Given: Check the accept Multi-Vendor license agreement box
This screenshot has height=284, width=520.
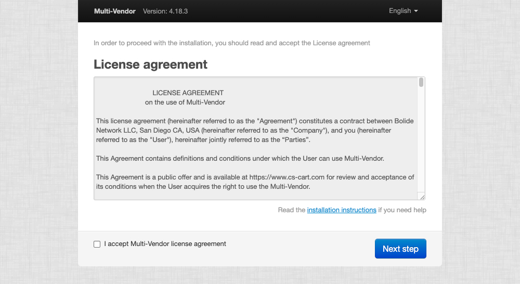Looking at the screenshot, I should pyautogui.click(x=97, y=244).
